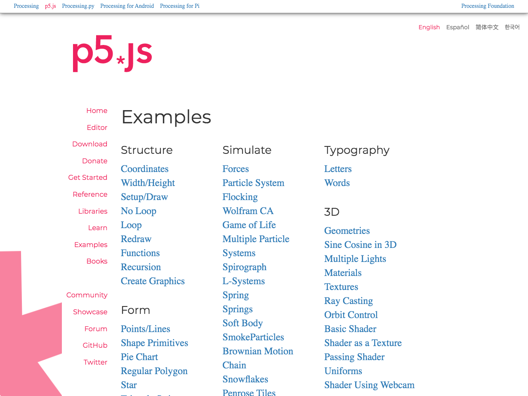The image size is (528, 396).
Task: Open the Pie Chart example
Action: tap(139, 357)
